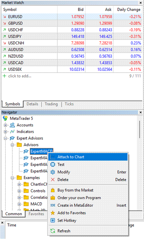Close the Market Watch panel
Image resolution: width=144 pixels, height=239 pixels.
141,3
